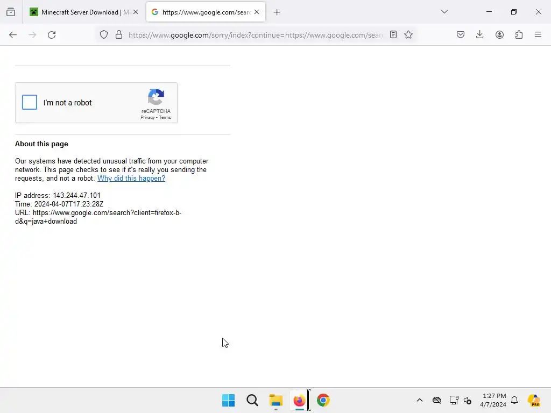Open the Extensions puzzle icon

(x=519, y=35)
